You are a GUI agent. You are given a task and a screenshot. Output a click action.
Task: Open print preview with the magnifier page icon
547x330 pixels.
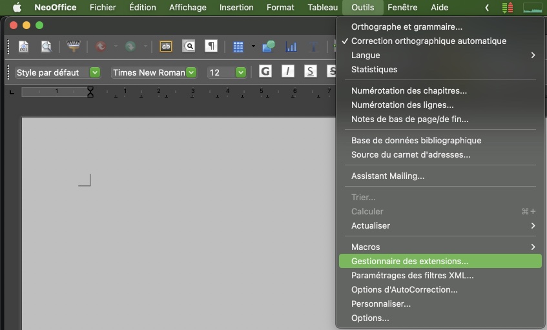click(x=46, y=46)
